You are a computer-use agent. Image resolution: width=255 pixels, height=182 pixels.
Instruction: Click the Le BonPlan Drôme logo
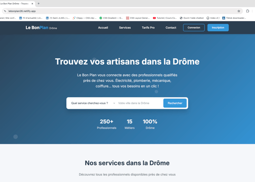coord(41,28)
